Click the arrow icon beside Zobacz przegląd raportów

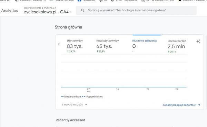[199, 105]
